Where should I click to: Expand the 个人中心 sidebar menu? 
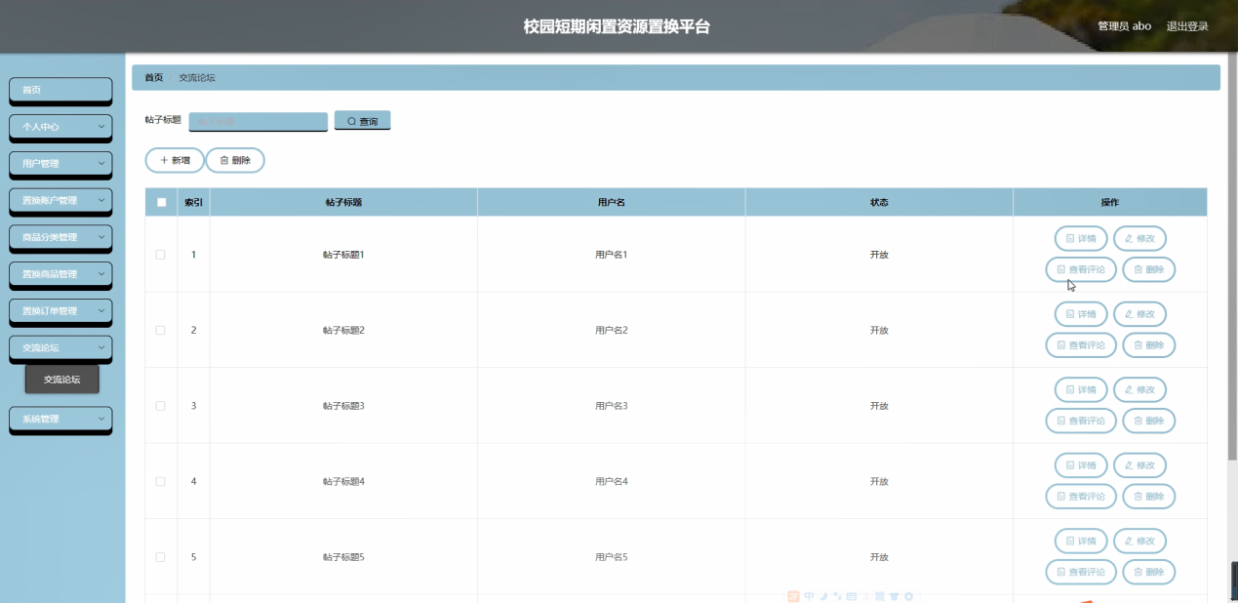point(60,127)
